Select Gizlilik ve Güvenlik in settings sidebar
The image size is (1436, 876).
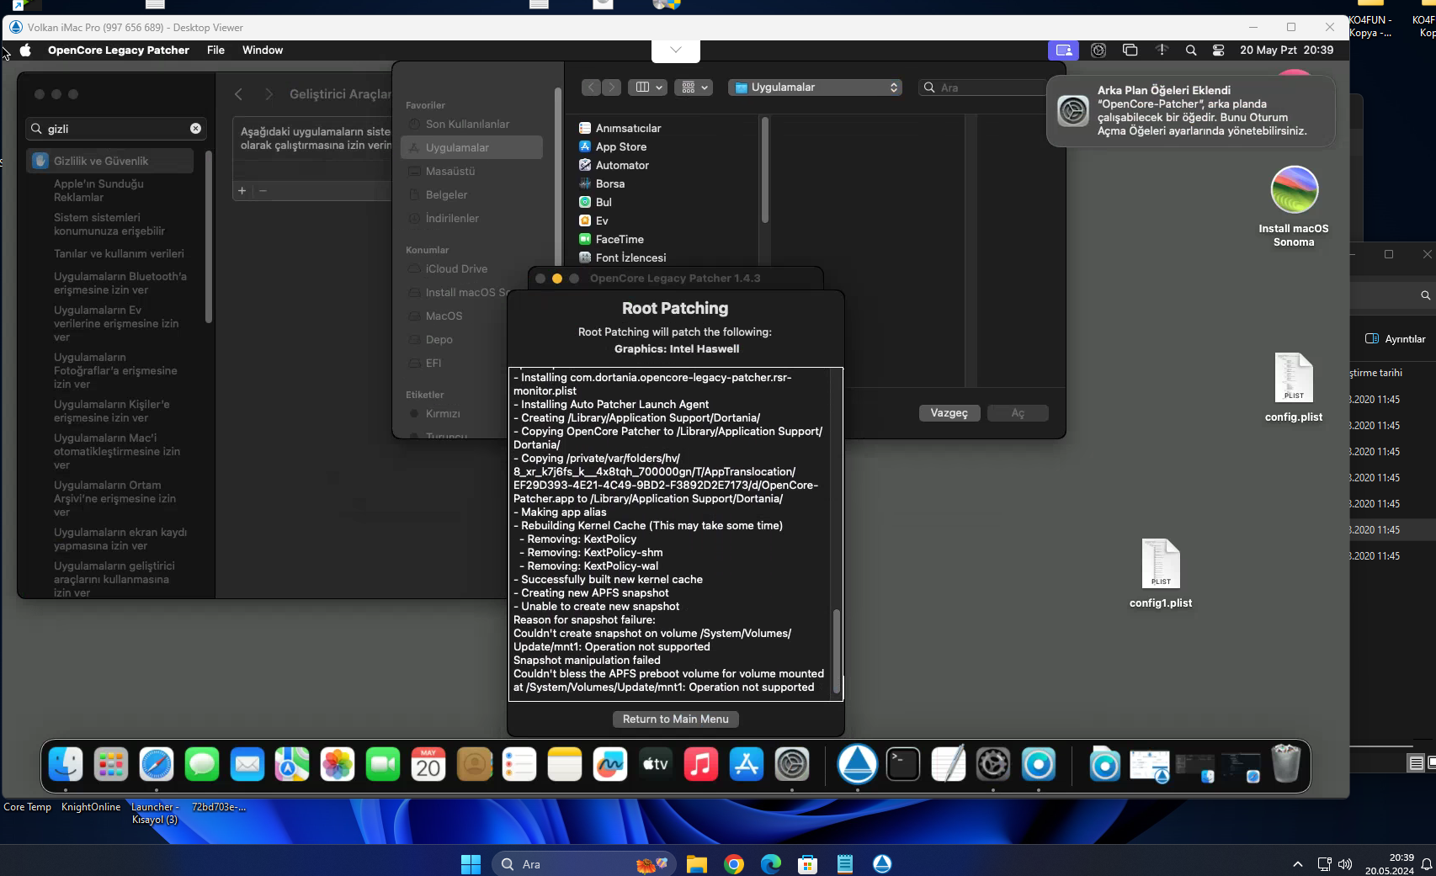click(101, 161)
